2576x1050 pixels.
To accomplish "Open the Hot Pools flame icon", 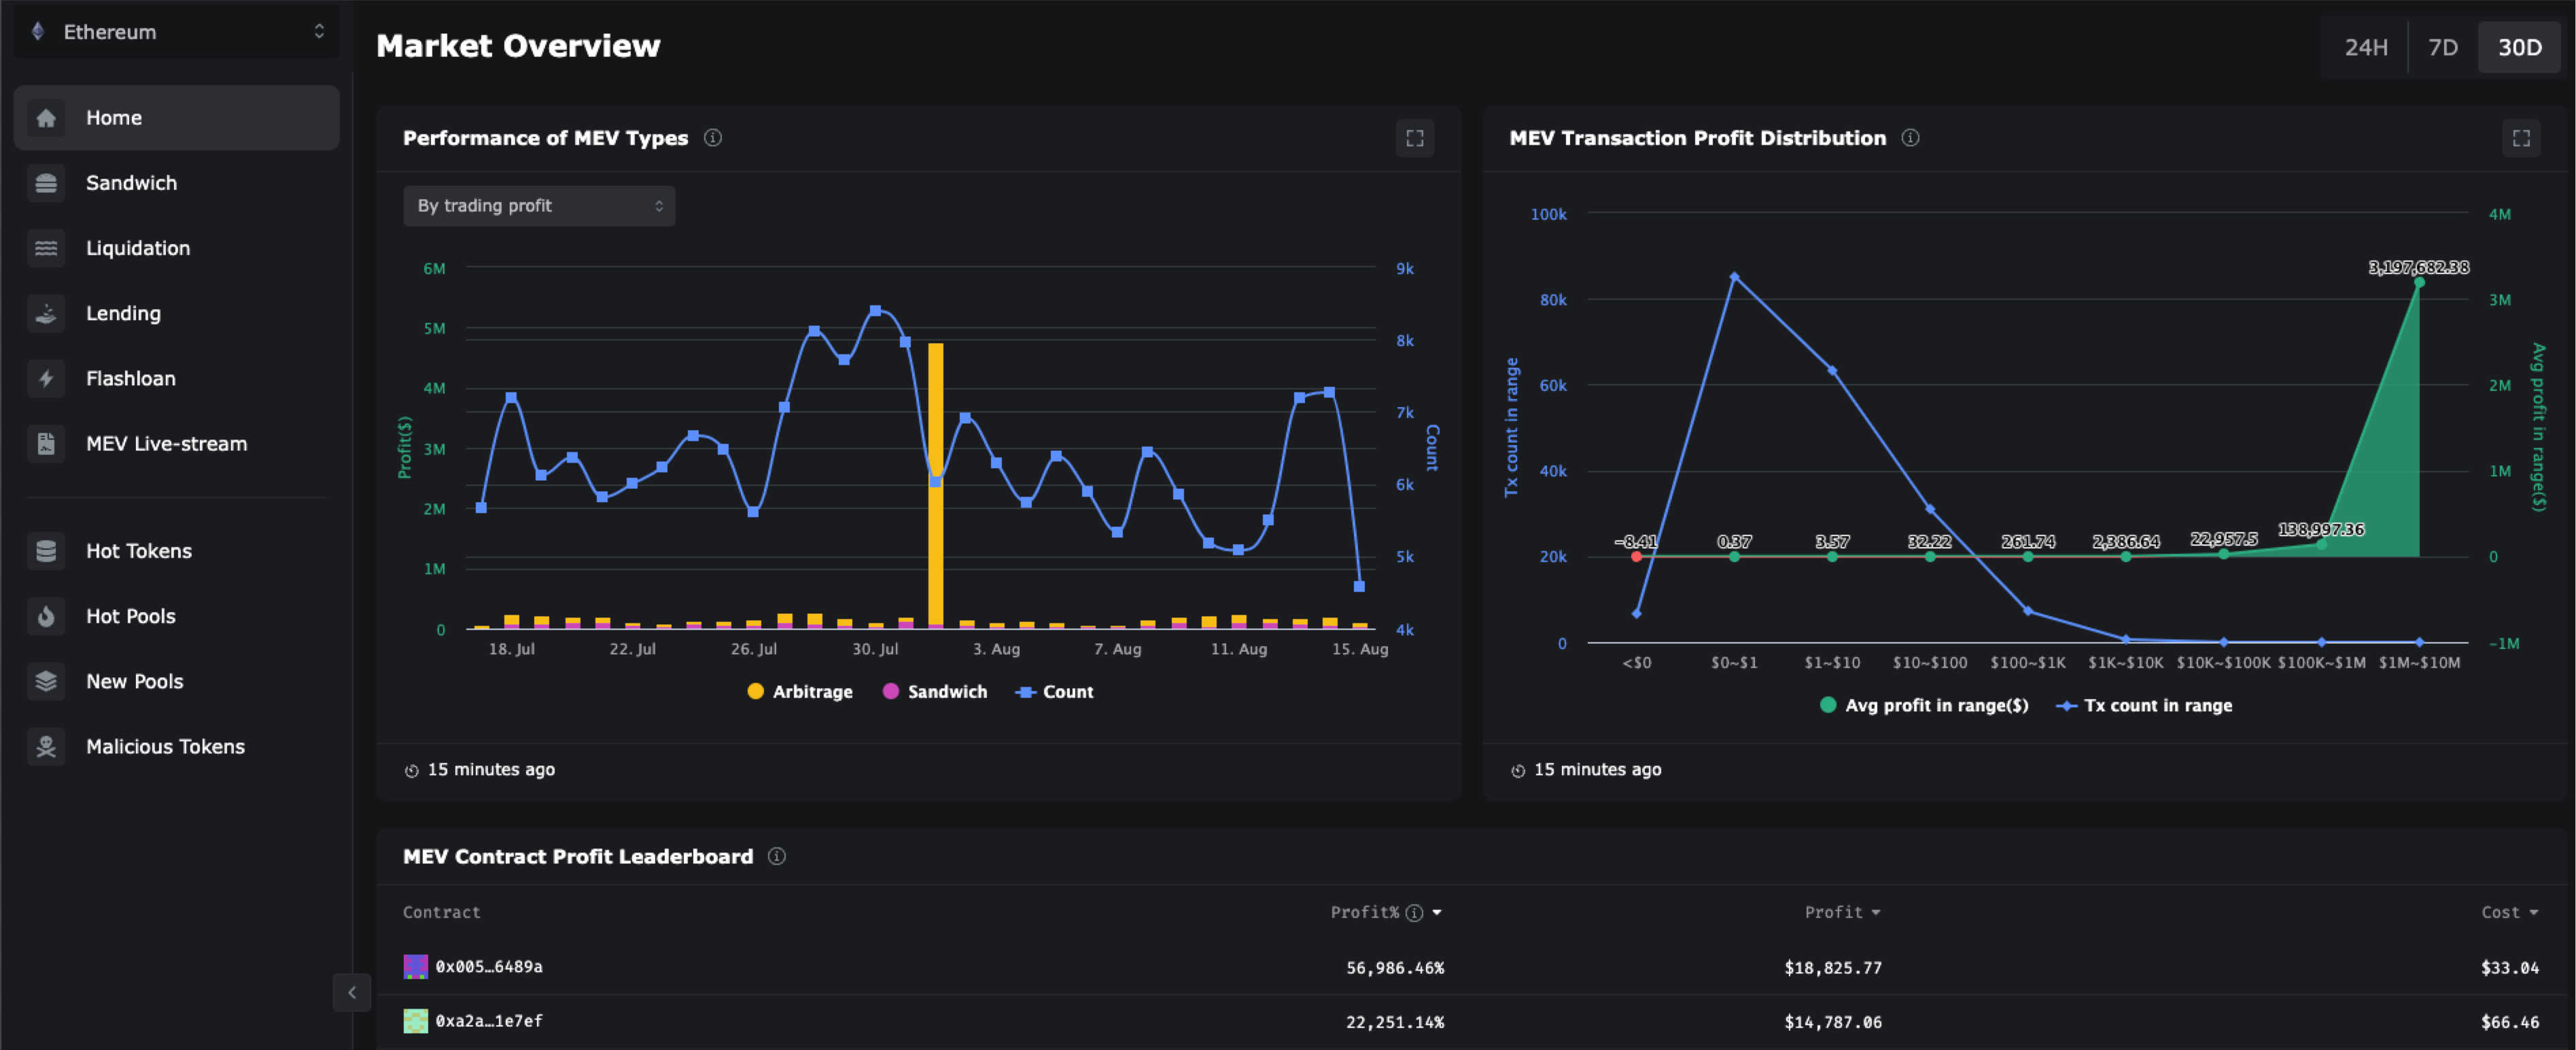I will tap(46, 617).
